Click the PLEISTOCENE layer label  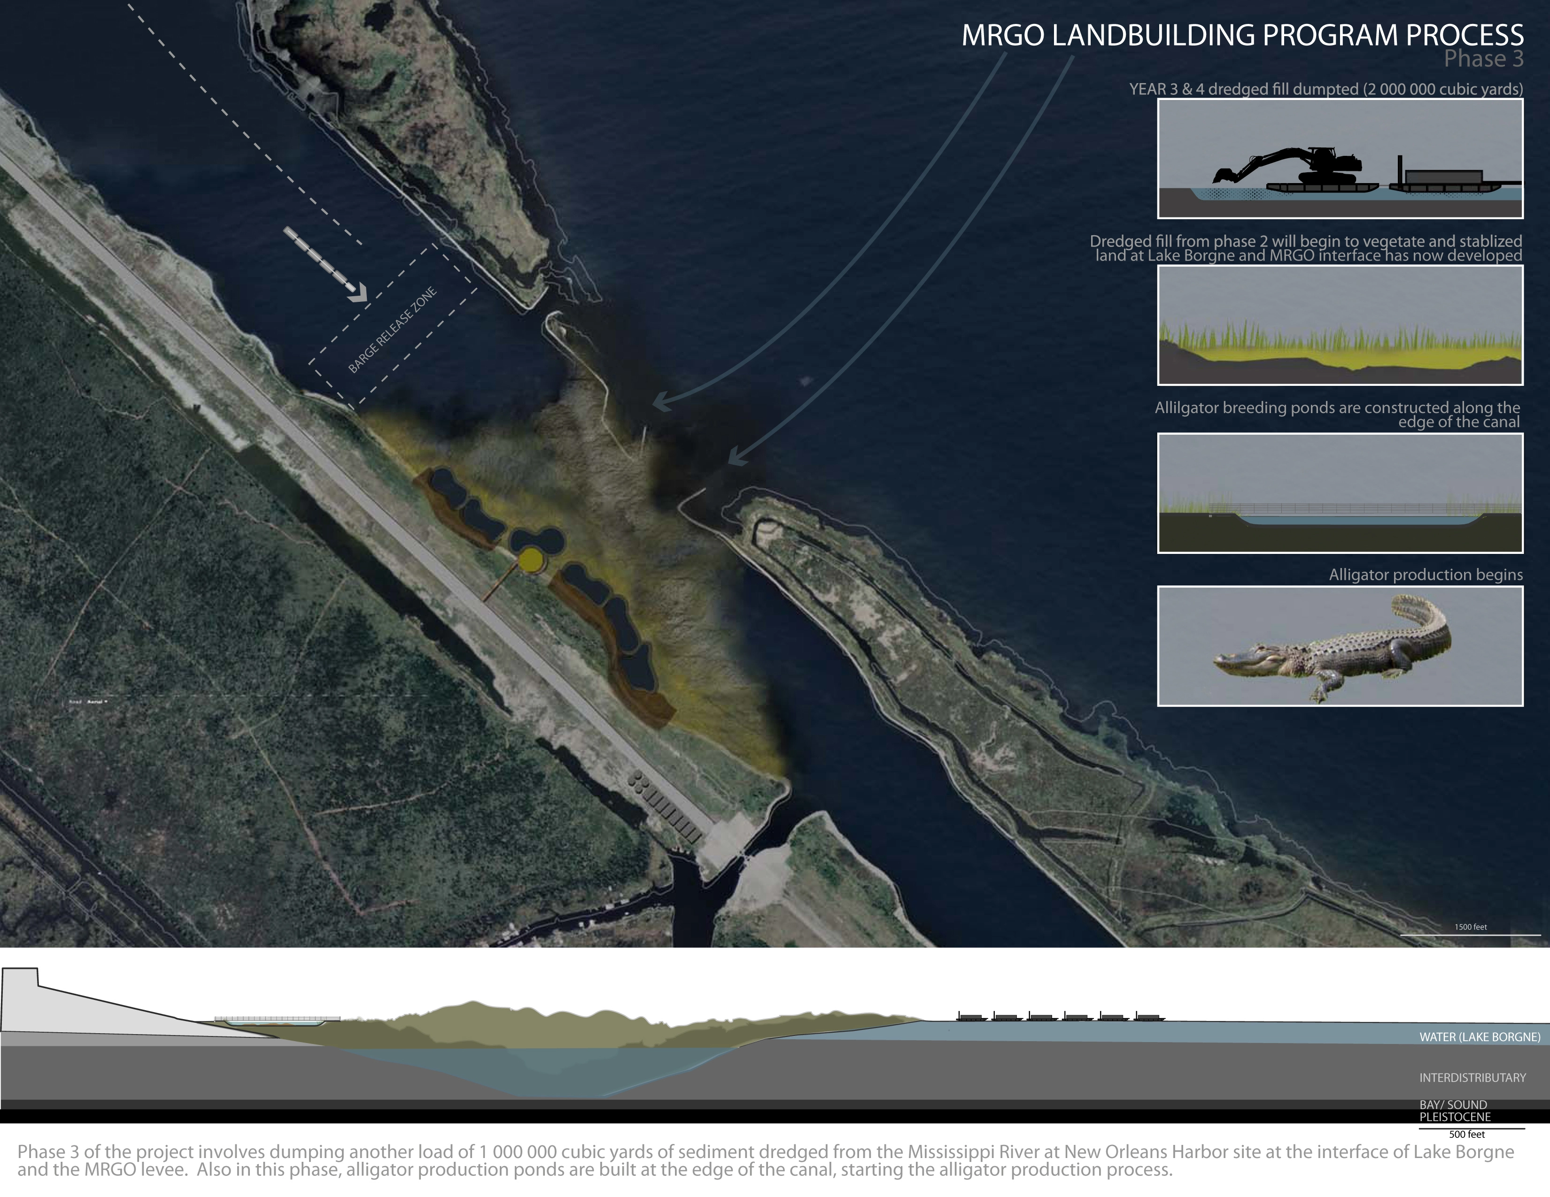(x=1455, y=1117)
